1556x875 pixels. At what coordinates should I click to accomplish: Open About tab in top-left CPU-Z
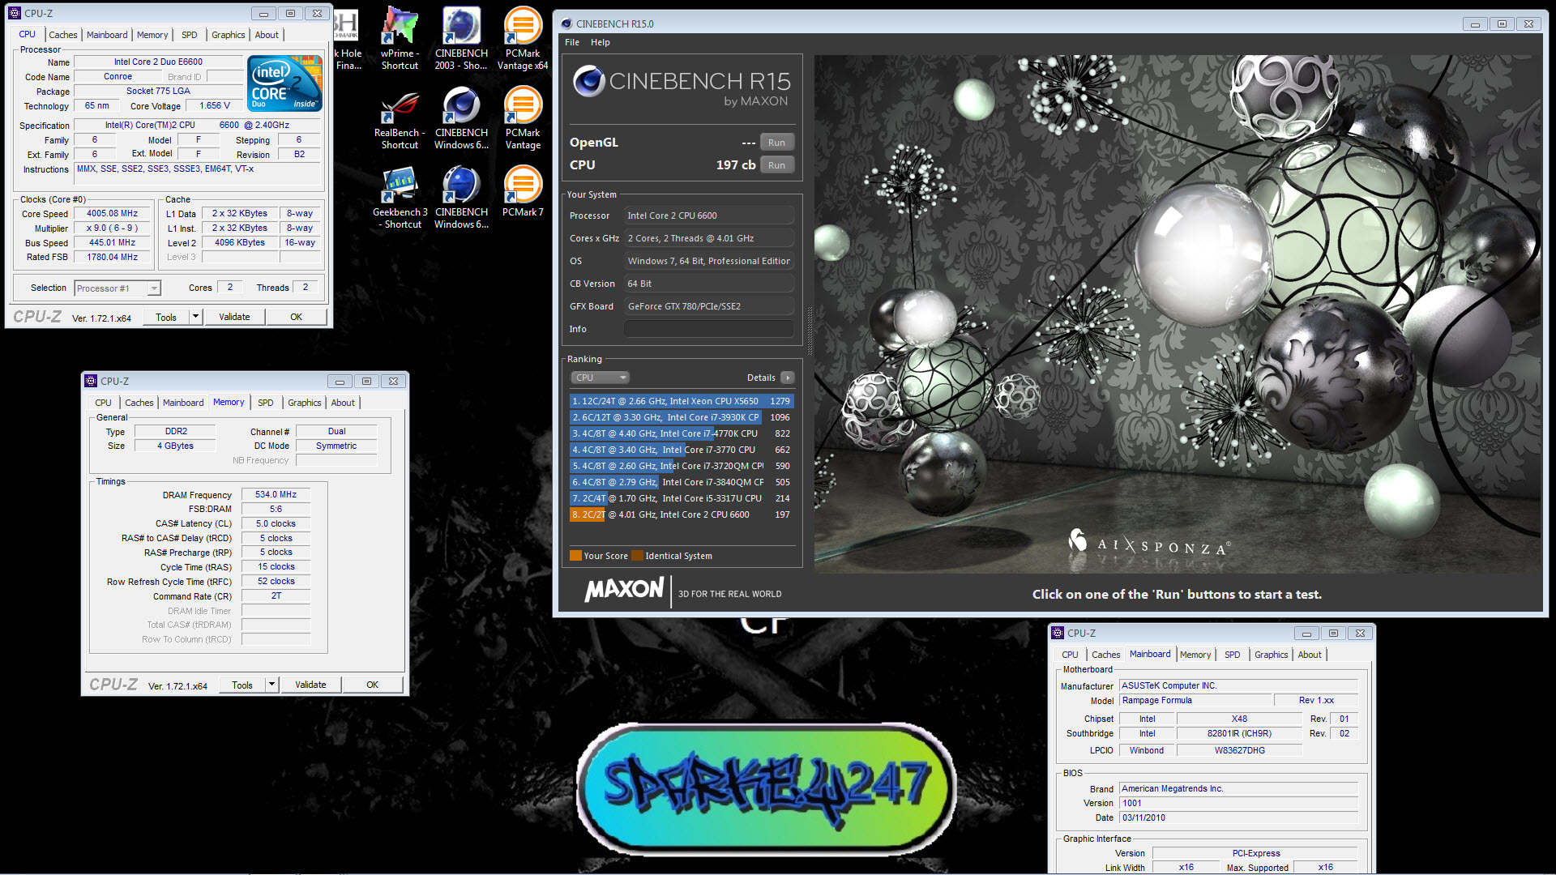(267, 35)
